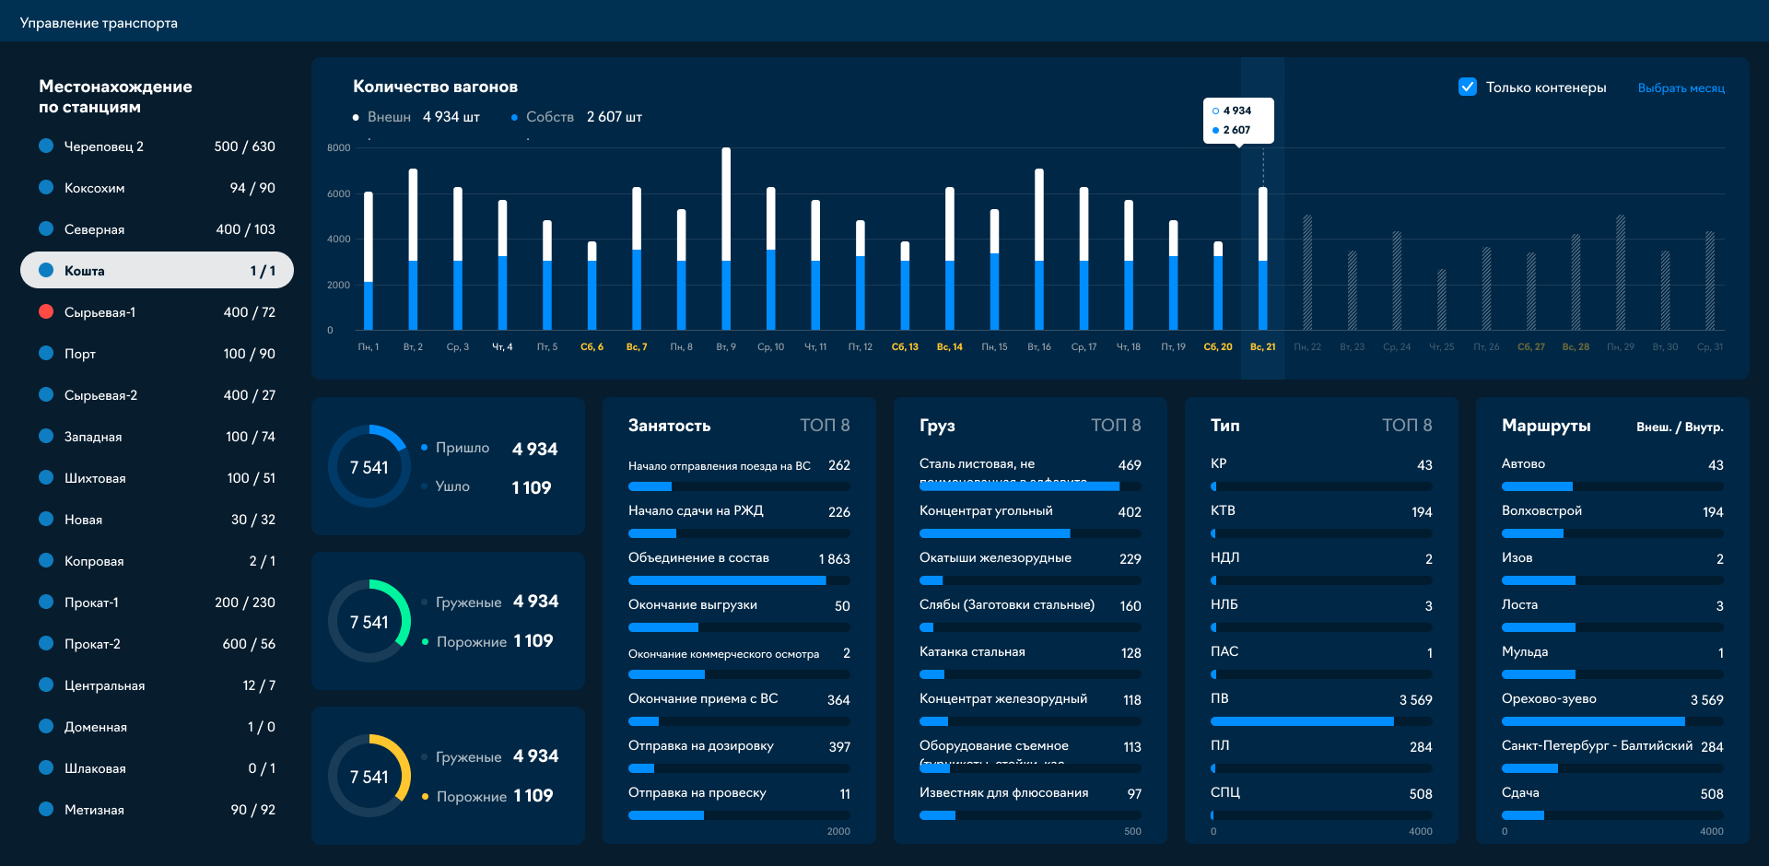Viewport: 1769px width, 866px height.
Task: Click the Орехово-зуево route progress bar
Action: click(1612, 721)
